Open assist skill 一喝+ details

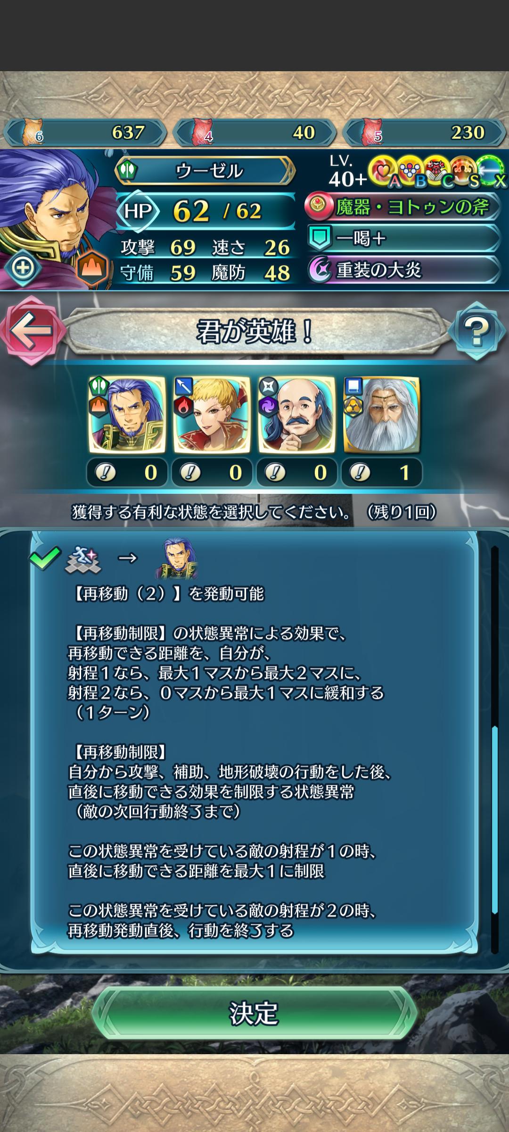tap(403, 238)
